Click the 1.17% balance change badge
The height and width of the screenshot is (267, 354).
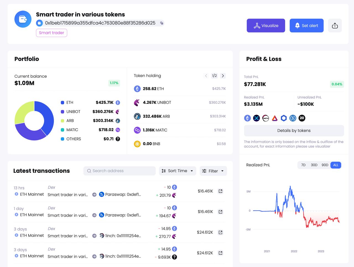(x=114, y=83)
